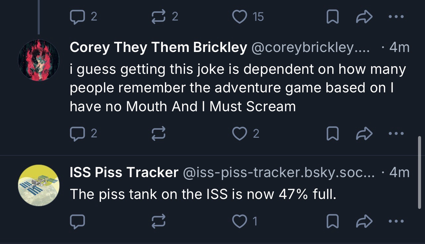
Task: Open more options on the top post
Action: click(x=397, y=17)
